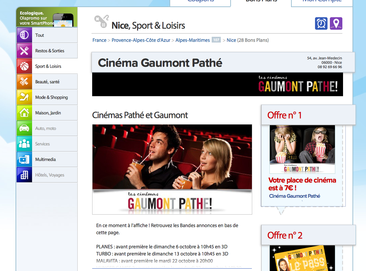366x271 pixels.
Task: Open the Hôtels, Voyages category
Action: click(x=47, y=175)
